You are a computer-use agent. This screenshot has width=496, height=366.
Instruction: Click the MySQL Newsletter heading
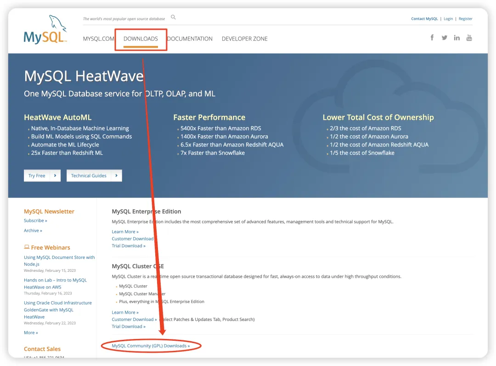(49, 211)
